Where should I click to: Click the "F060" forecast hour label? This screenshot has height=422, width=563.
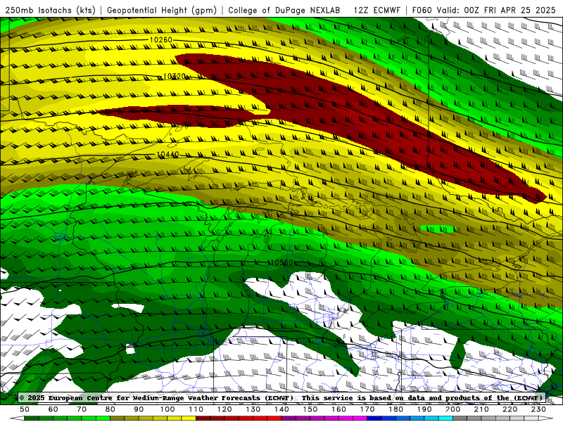point(422,11)
